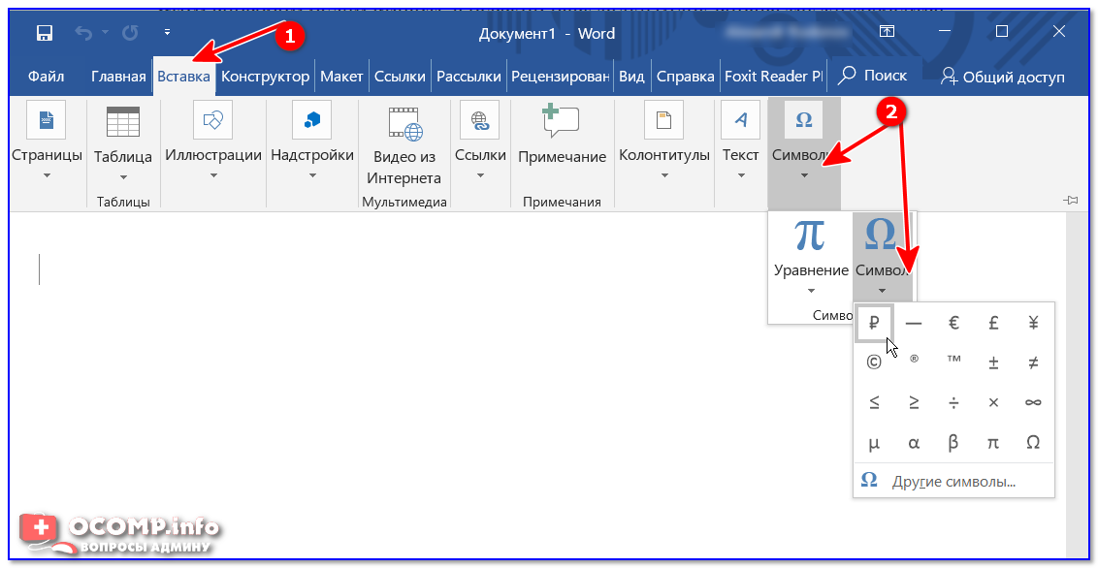Open Quick Access Toolbar customization arrow

click(x=168, y=32)
